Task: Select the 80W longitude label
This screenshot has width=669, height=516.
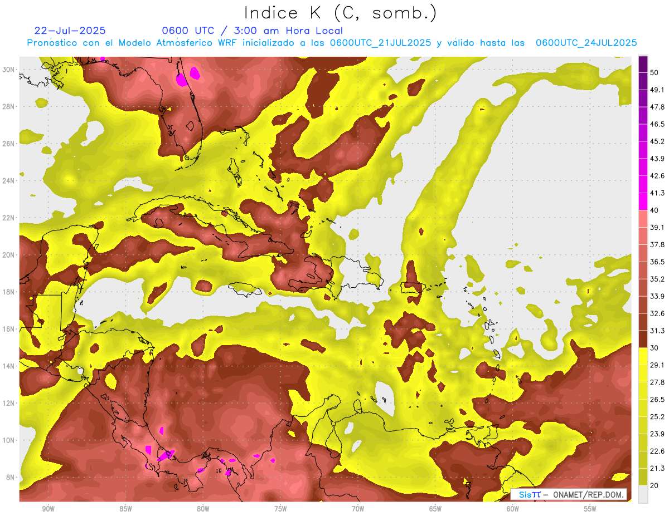Action: pyautogui.click(x=203, y=509)
